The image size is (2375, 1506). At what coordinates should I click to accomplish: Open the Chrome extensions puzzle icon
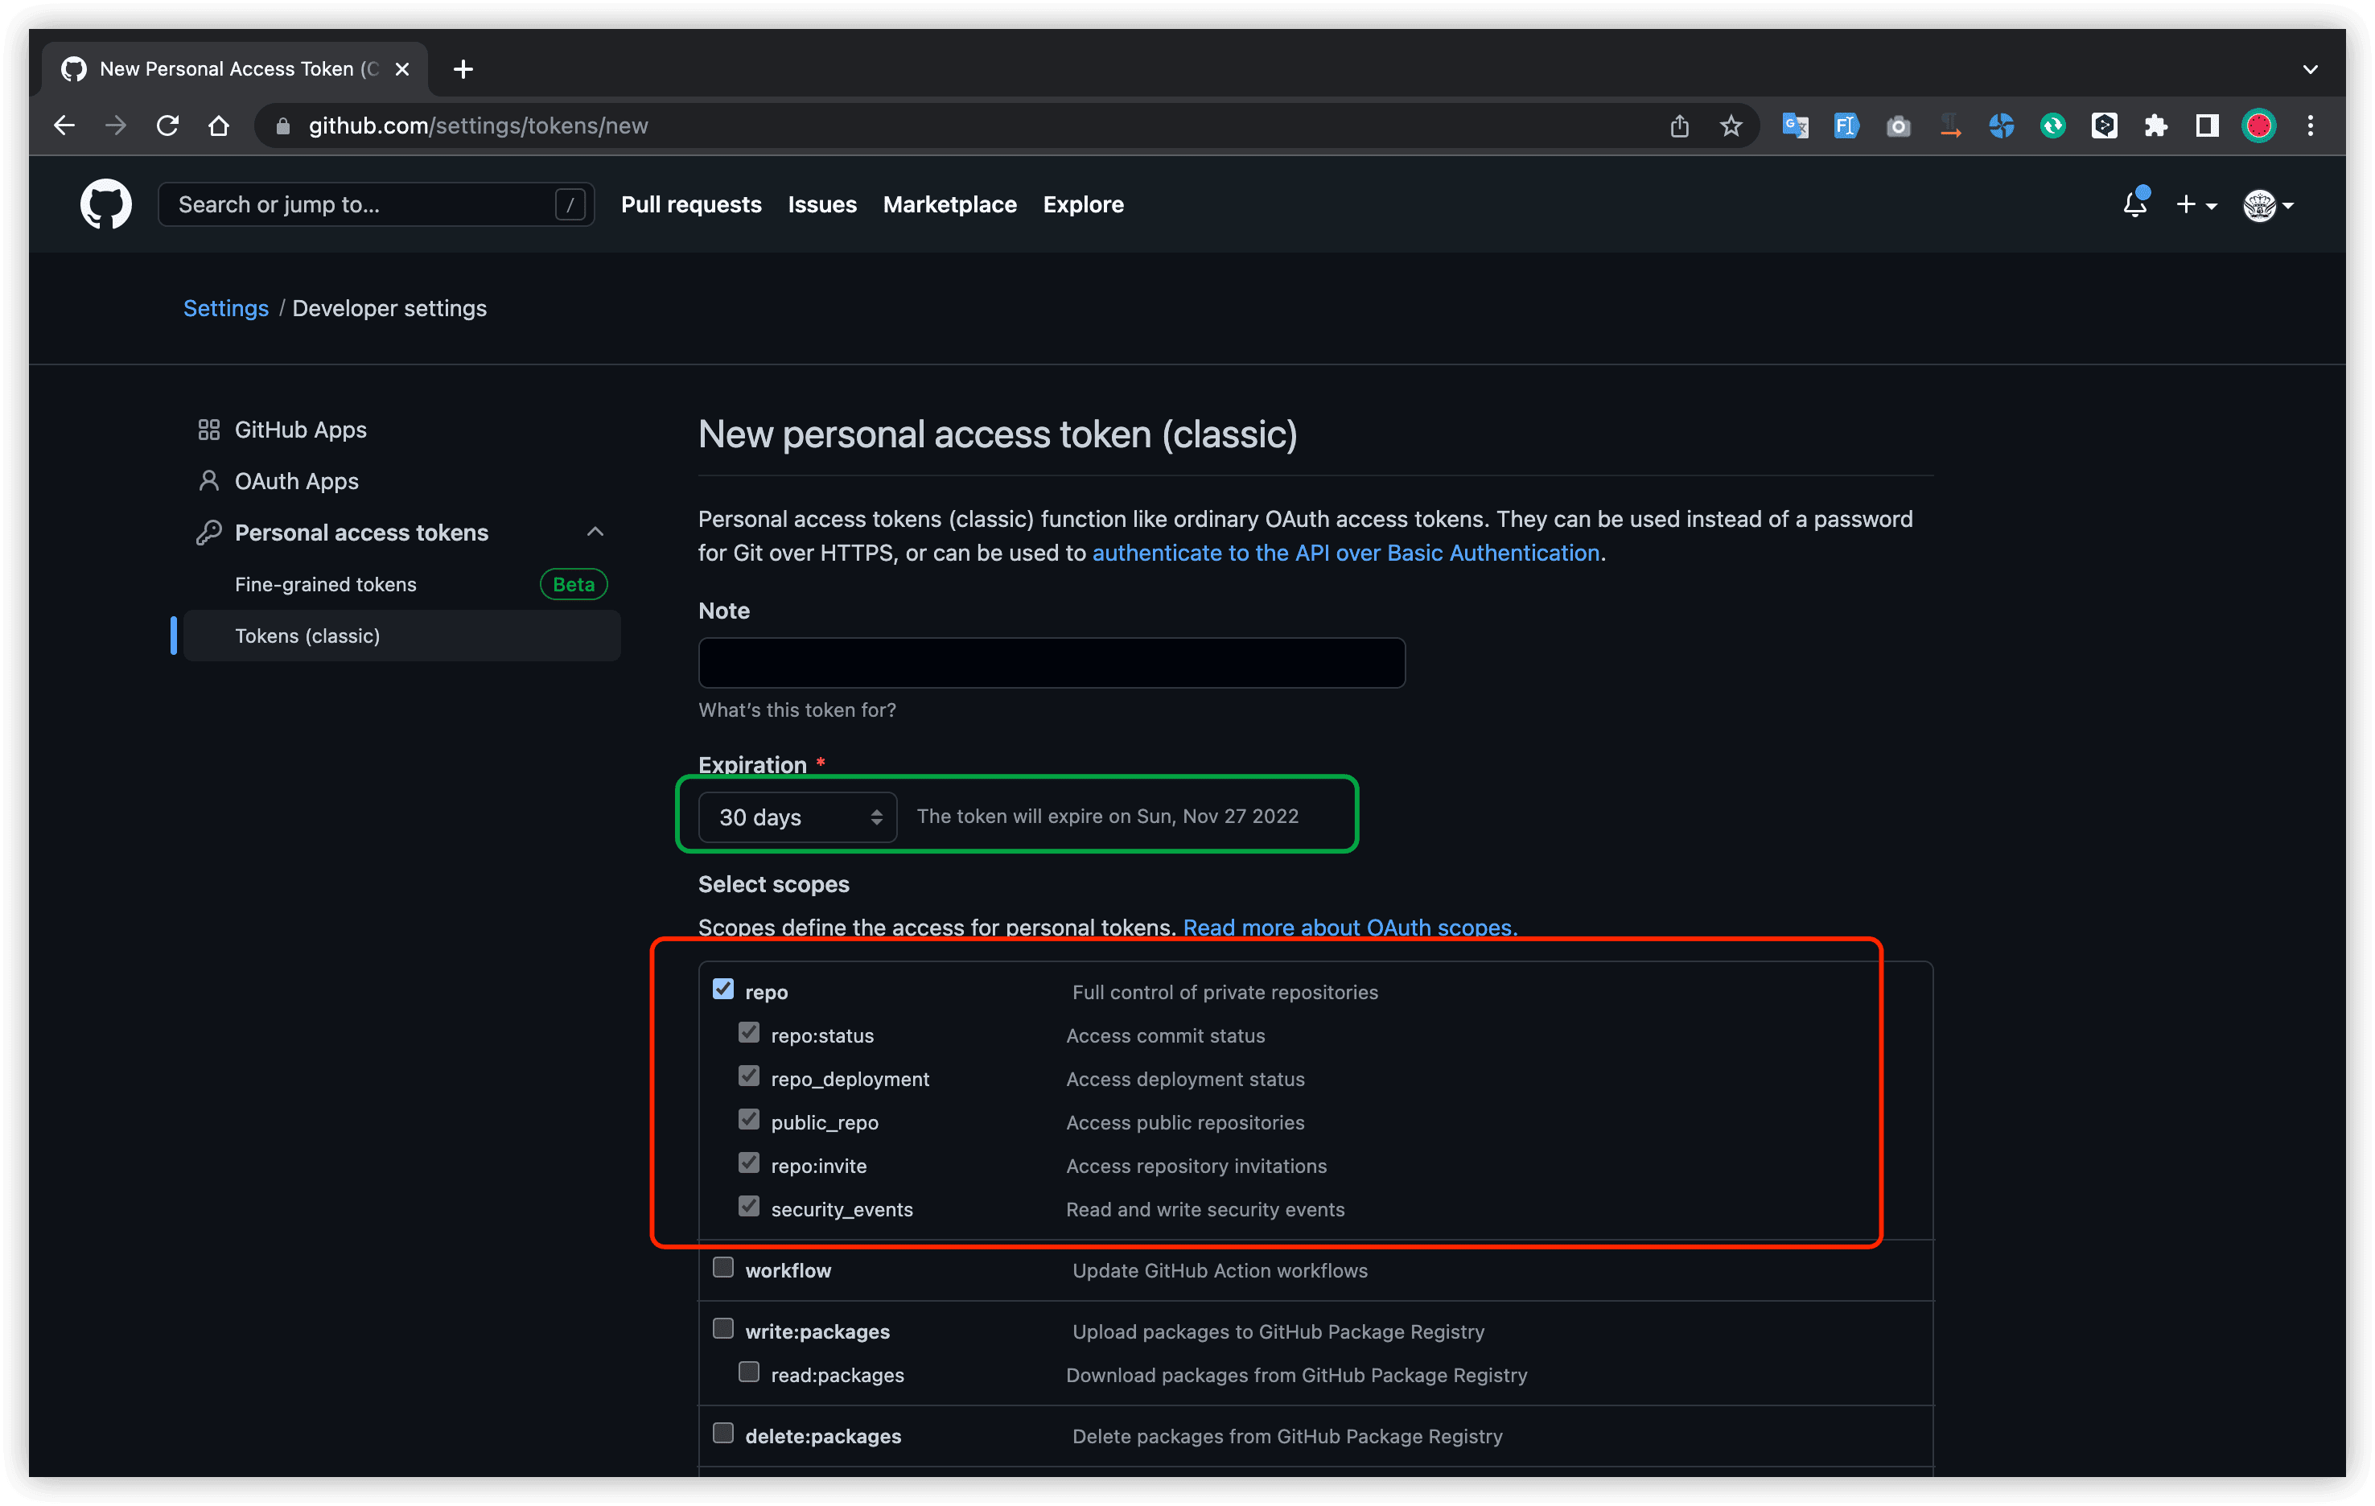[x=2156, y=125]
